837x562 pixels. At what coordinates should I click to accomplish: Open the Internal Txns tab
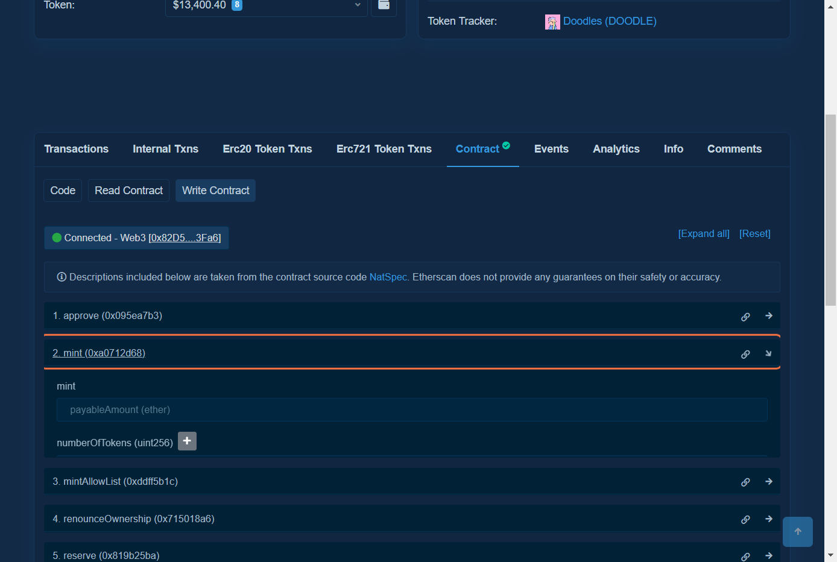coord(166,149)
